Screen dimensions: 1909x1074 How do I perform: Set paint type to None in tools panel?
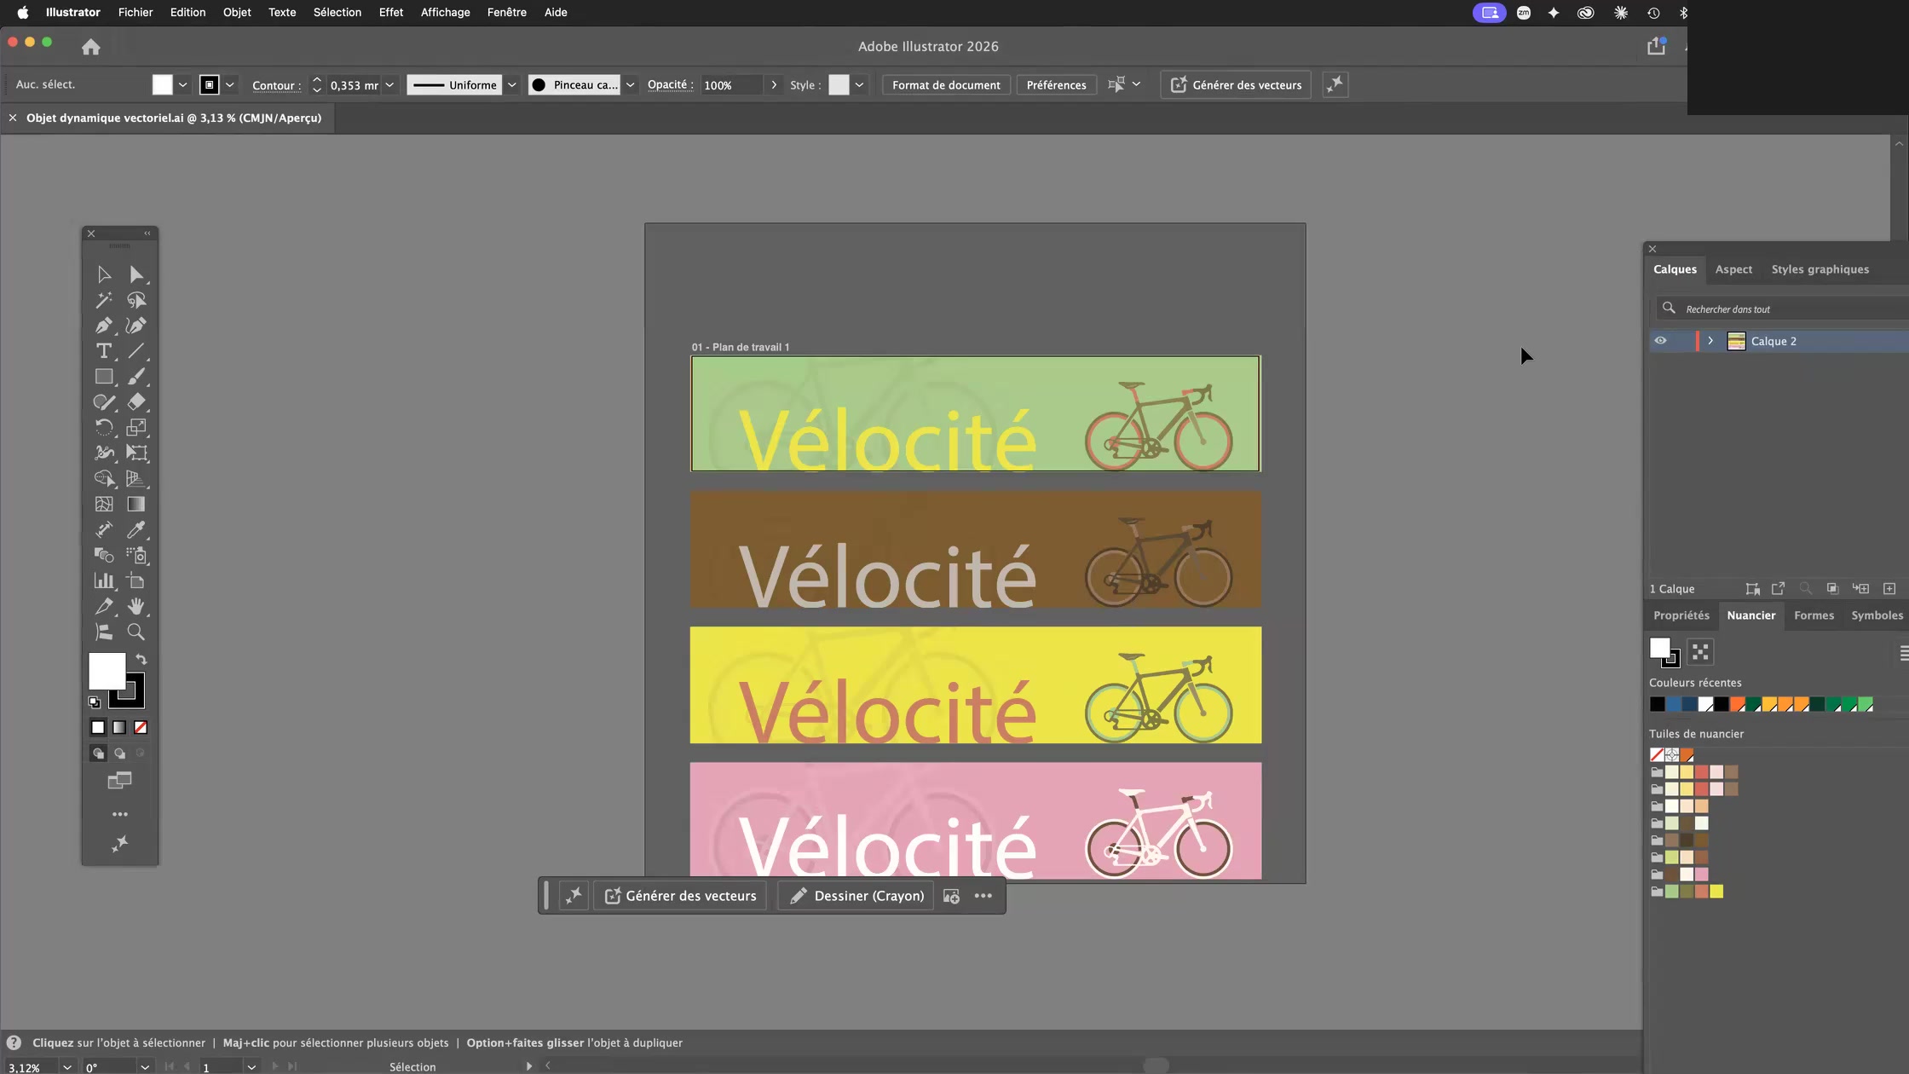(141, 727)
